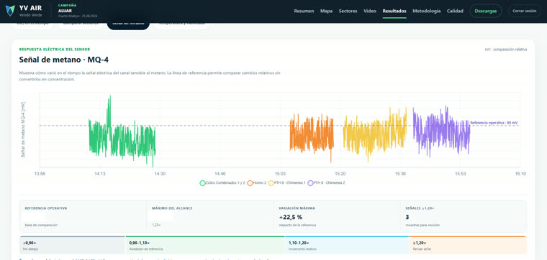
Task: Click the 'Señal de metano MQ-4 [mV]' axis title
Action: click(23, 130)
